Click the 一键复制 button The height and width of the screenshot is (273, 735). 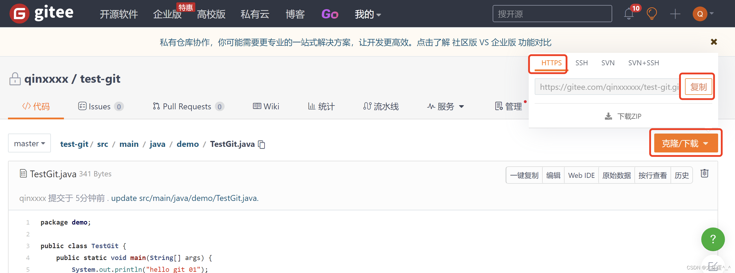[524, 175]
